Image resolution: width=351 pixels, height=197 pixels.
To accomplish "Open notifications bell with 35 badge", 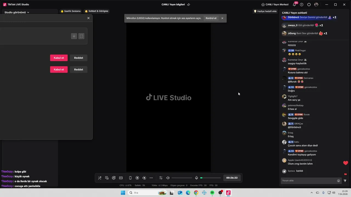I will pyautogui.click(x=295, y=4).
